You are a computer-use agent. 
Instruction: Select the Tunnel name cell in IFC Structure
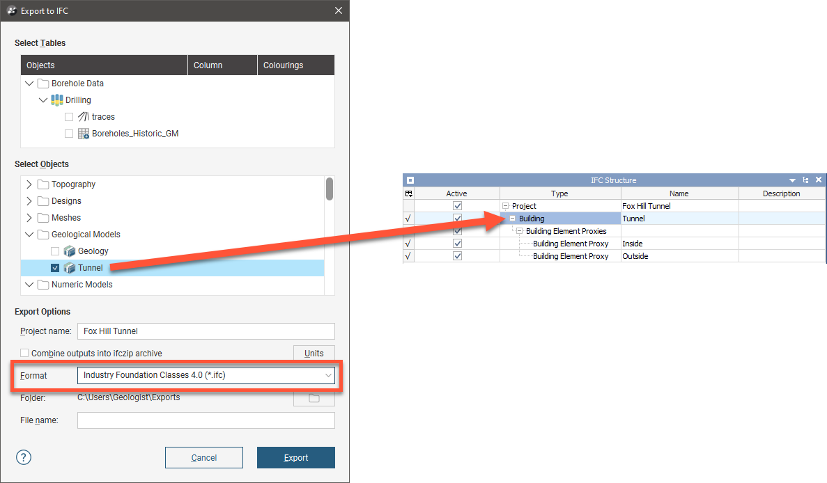[x=679, y=219]
